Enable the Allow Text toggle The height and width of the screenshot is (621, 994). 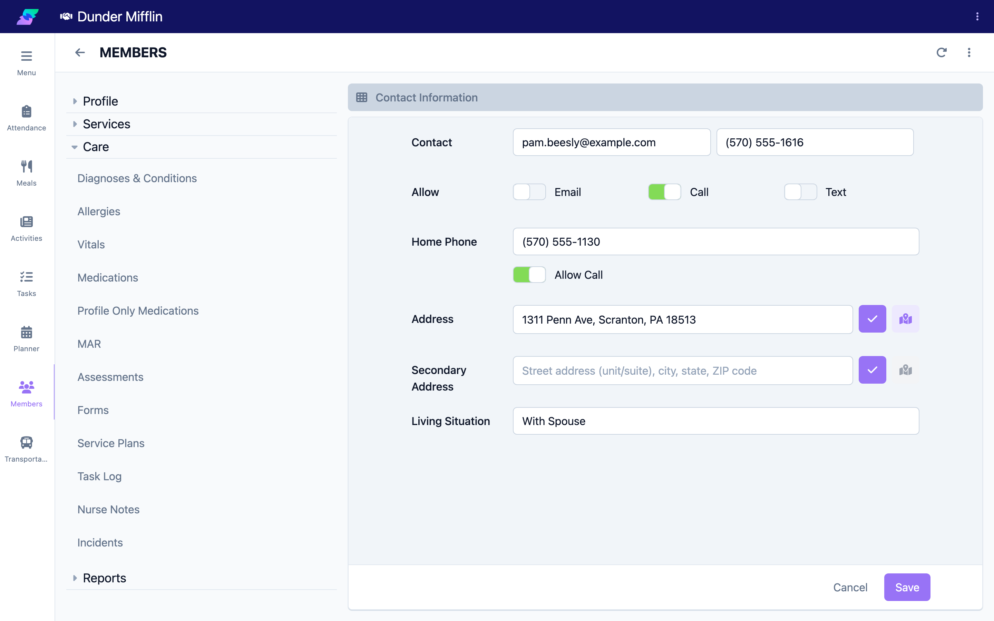(800, 192)
